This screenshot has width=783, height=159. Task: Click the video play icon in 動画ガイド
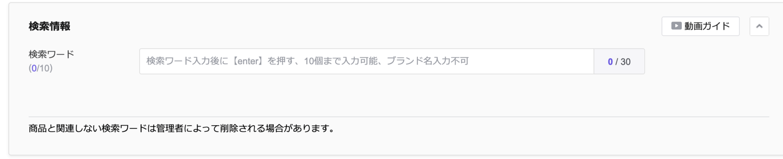(676, 26)
